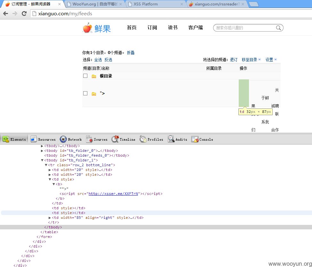Image resolution: width=312 pixels, height=267 pixels.
Task: Open the Sources panel icon
Action: (89, 139)
